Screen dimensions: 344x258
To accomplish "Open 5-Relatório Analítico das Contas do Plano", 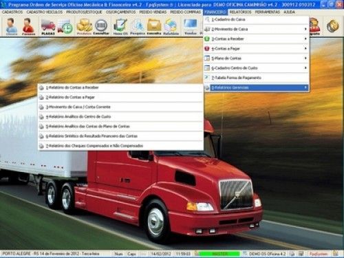I will 120,127.
